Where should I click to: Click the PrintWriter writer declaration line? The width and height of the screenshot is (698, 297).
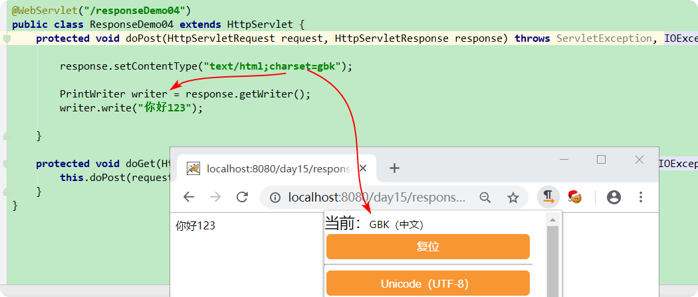pyautogui.click(x=185, y=94)
